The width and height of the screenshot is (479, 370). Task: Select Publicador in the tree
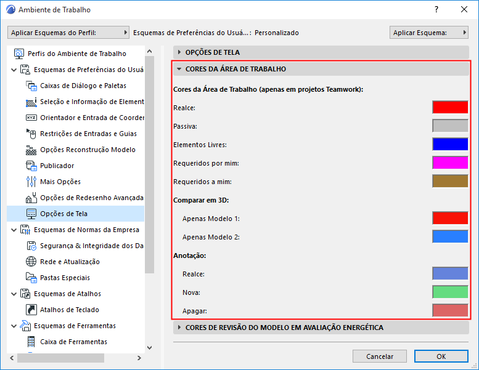(57, 166)
